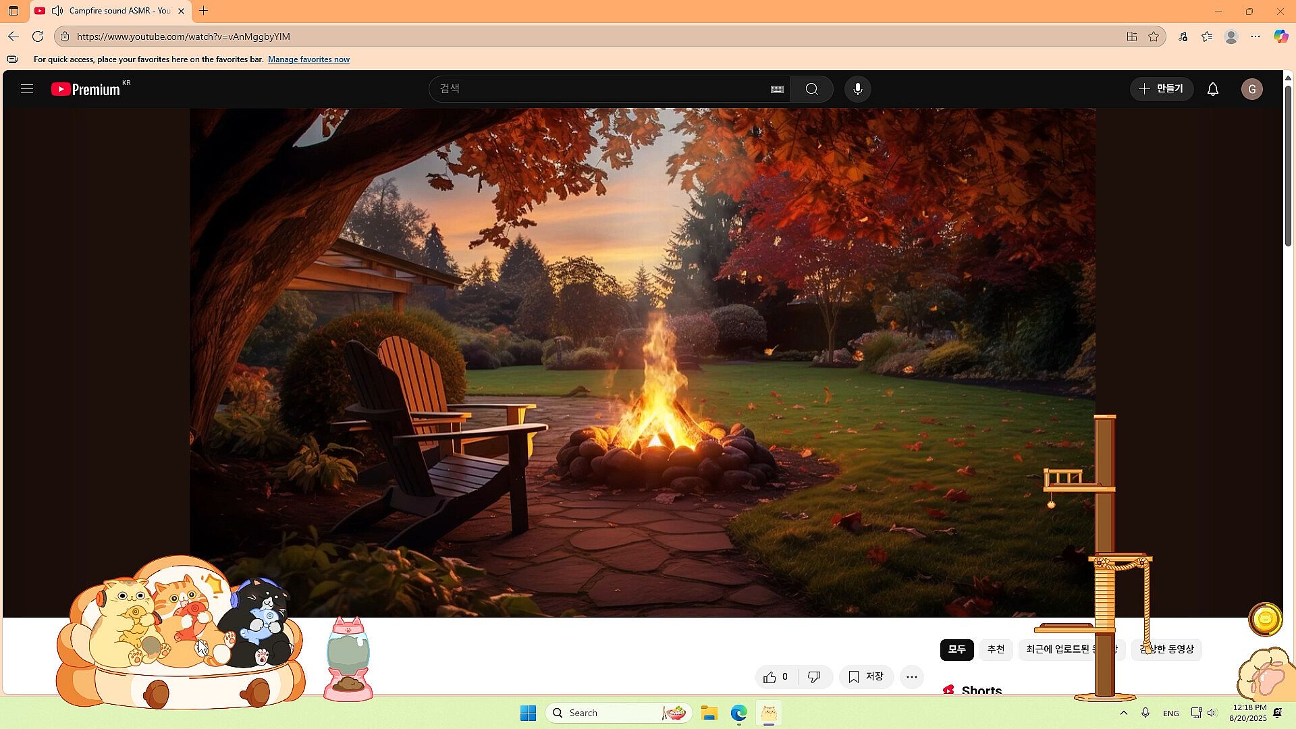Open Edge Settings and more menu
1296x729 pixels.
[x=1255, y=36]
